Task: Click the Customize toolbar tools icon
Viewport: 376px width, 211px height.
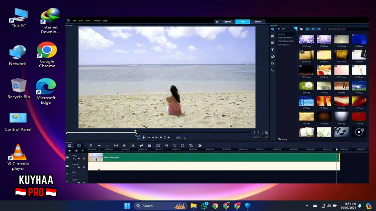Action: (x=91, y=146)
